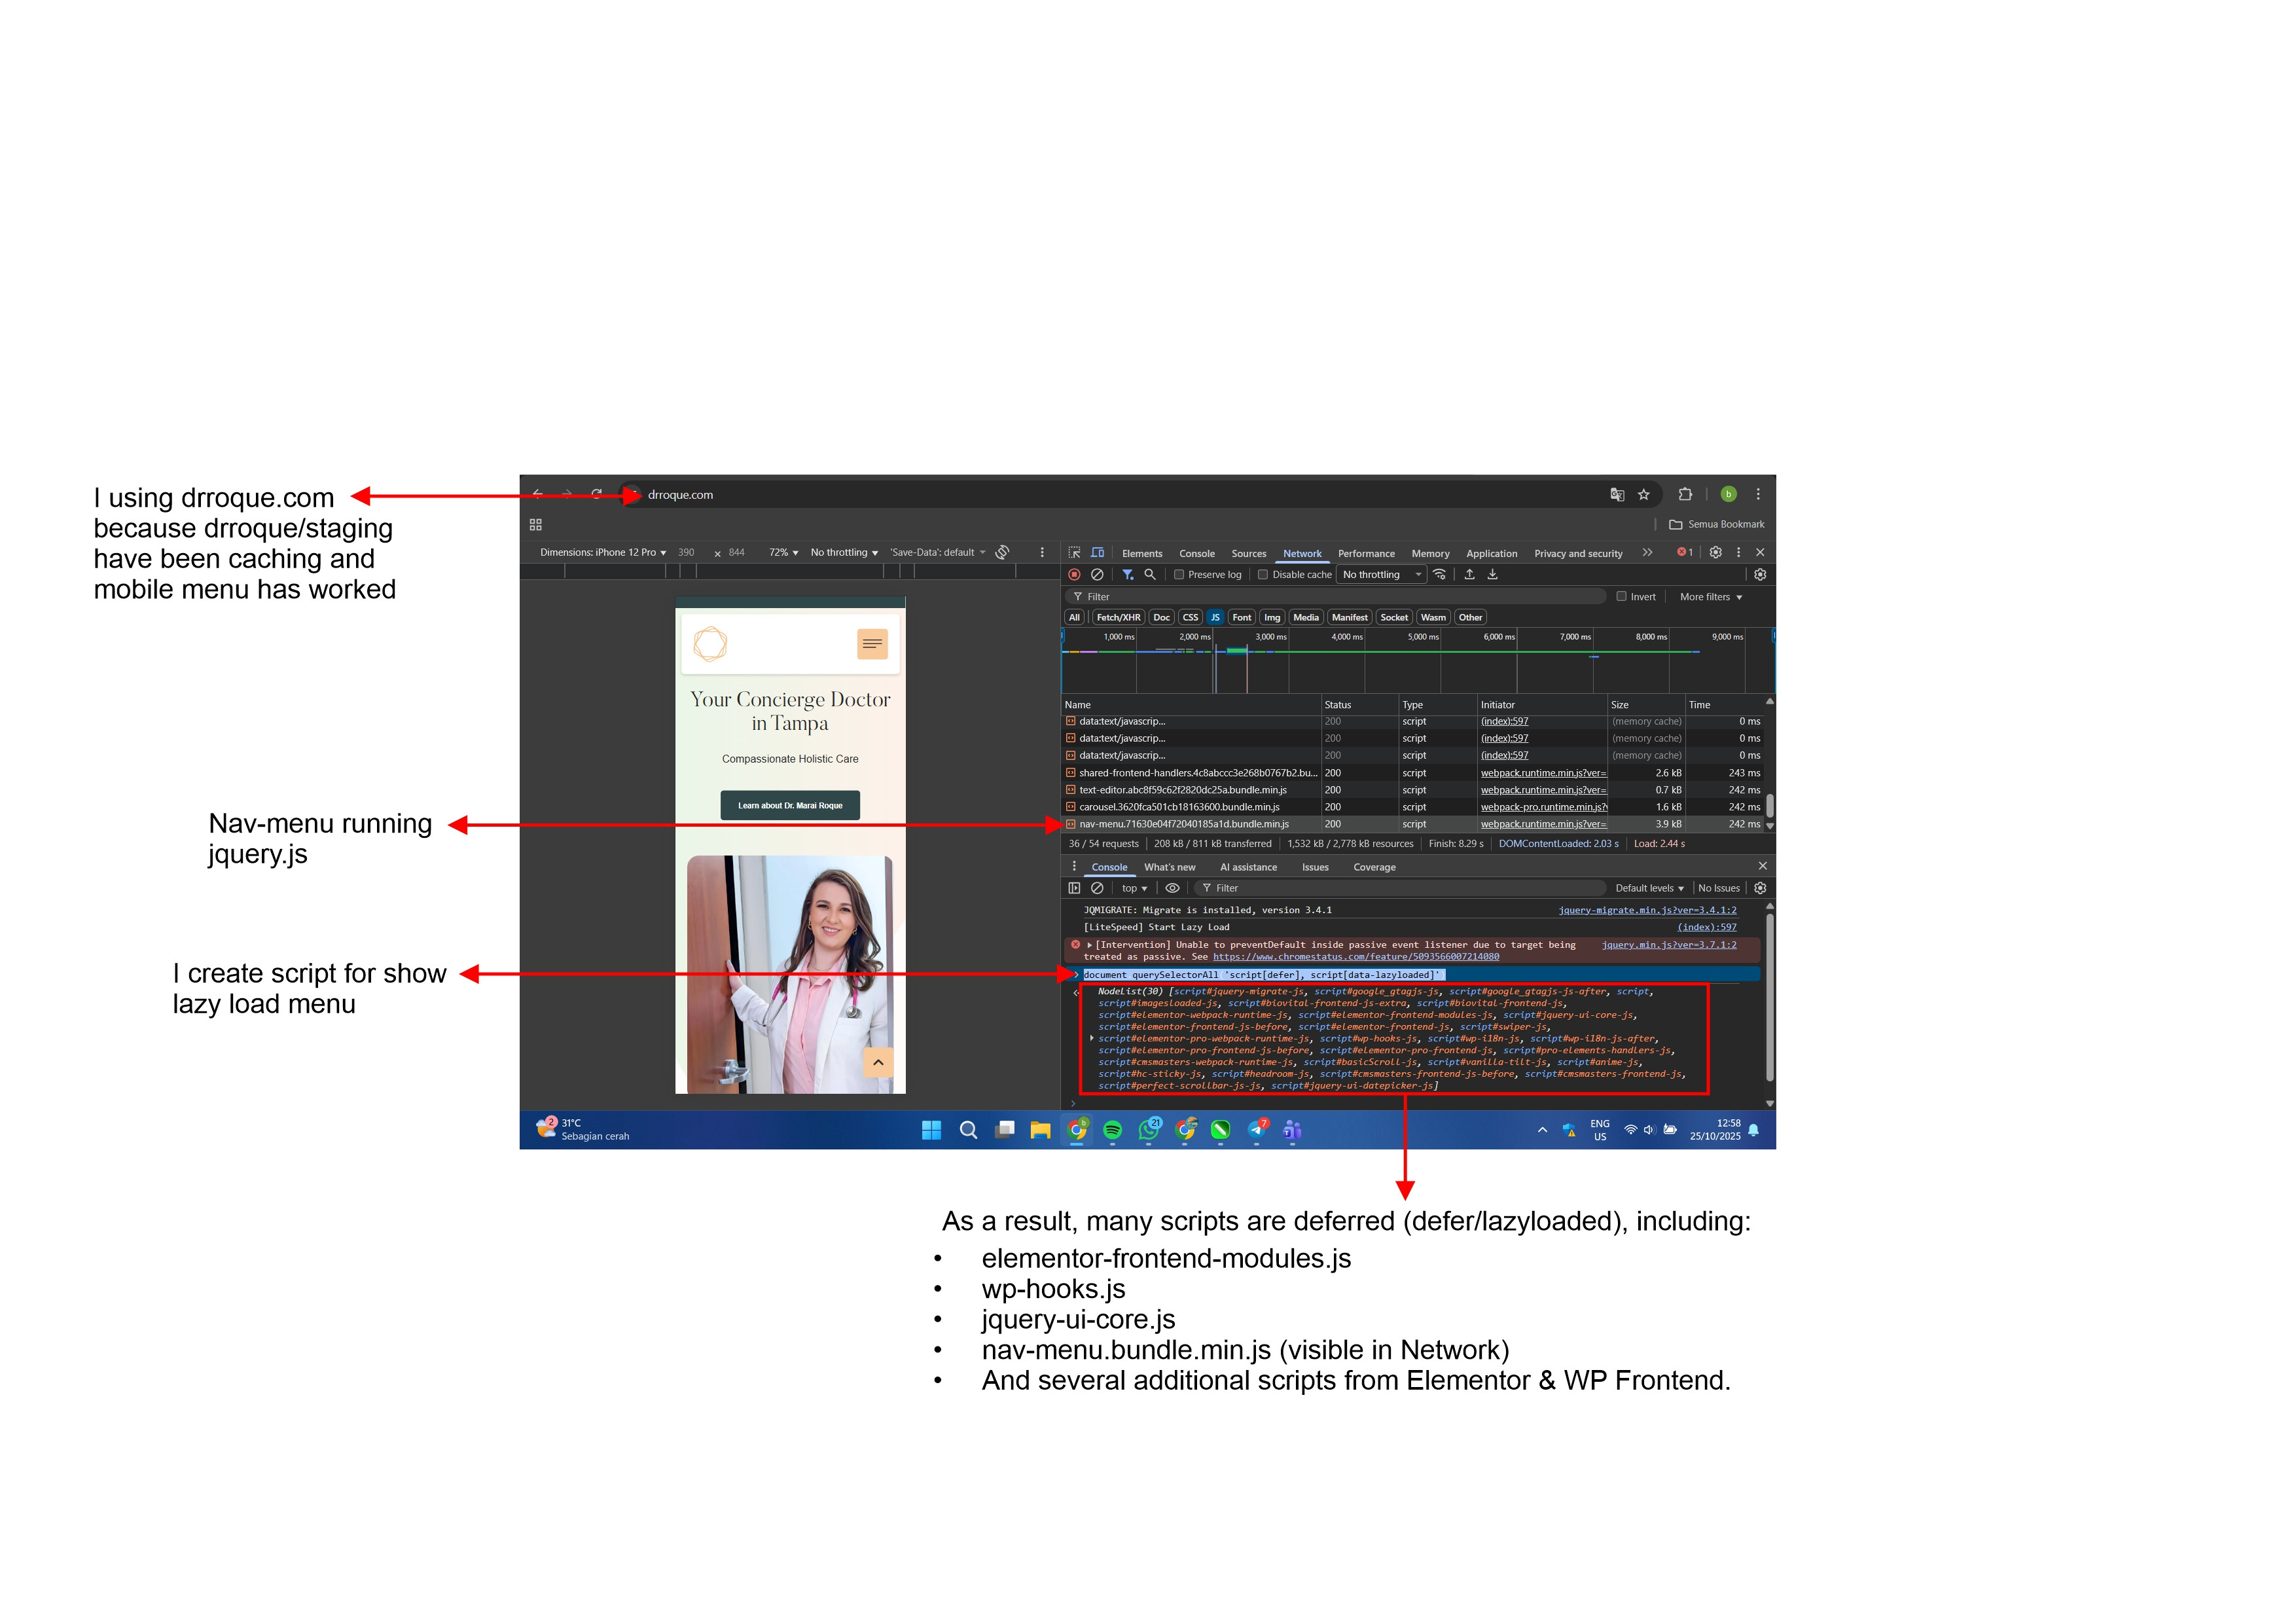Viewport: 2296px width, 1624px height.
Task: Tick the Invert filter checkbox
Action: (1621, 597)
